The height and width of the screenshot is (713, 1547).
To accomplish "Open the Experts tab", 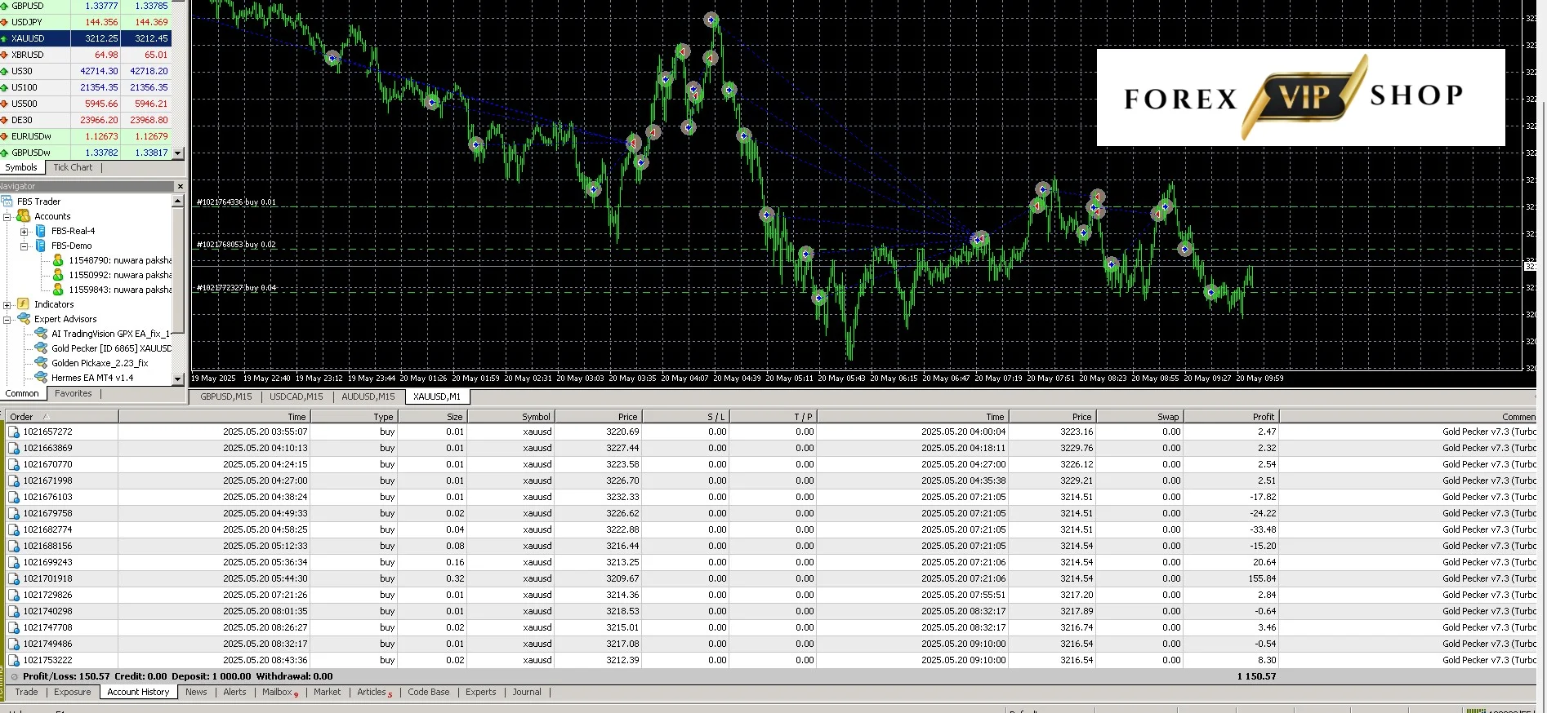I will coord(481,692).
